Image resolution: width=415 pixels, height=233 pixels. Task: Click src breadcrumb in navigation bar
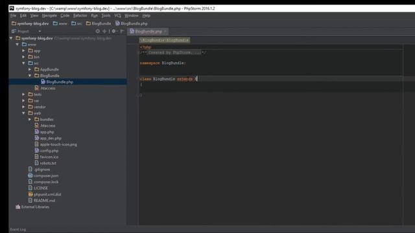tap(77, 23)
